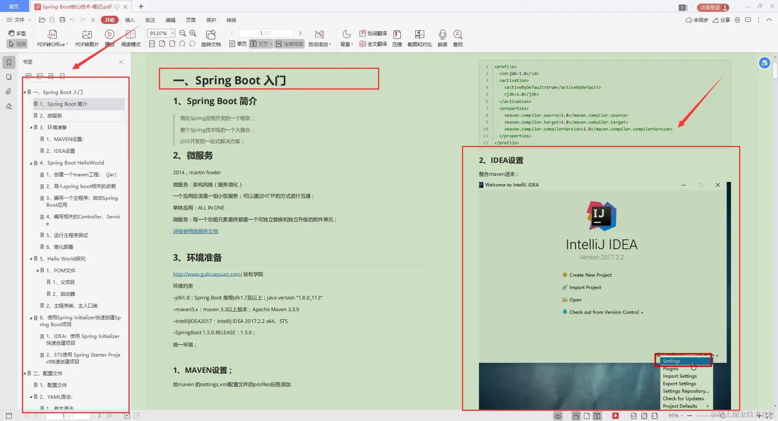The width and height of the screenshot is (778, 421).
Task: Click the 播放 playback icon
Action: (109, 38)
